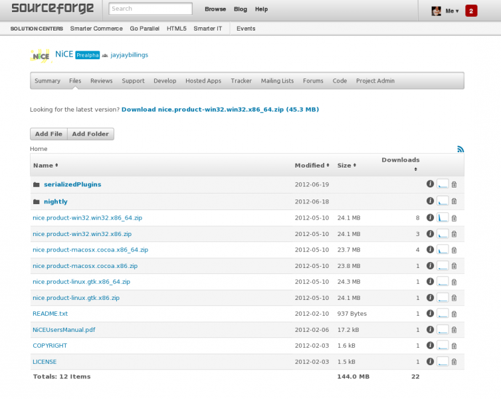
Task: Sort file list by Modified date
Action: pos(312,166)
